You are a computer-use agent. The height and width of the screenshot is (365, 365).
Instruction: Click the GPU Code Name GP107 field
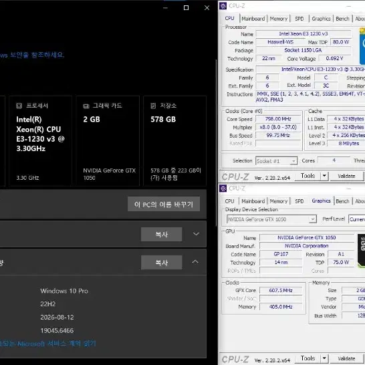(x=281, y=254)
